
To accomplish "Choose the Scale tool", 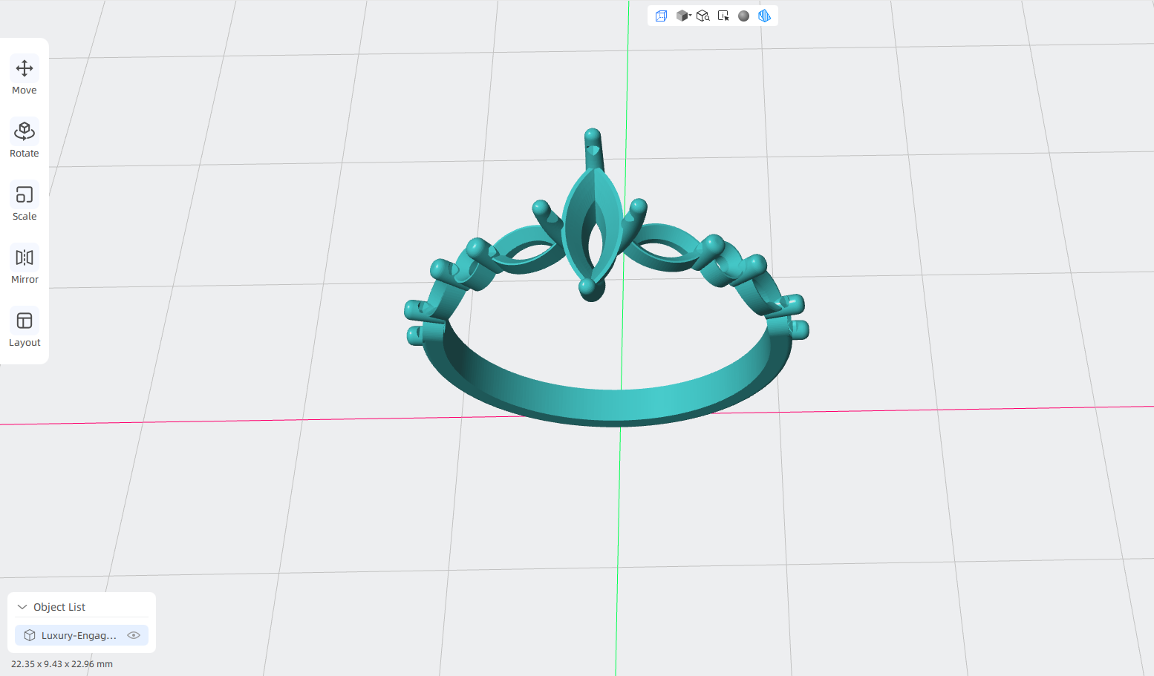I will (x=25, y=203).
